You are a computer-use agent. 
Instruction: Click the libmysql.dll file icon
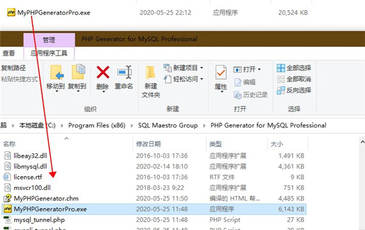pos(7,166)
